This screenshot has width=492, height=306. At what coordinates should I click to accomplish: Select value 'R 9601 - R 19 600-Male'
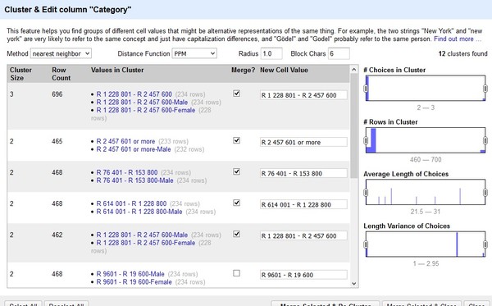130,274
